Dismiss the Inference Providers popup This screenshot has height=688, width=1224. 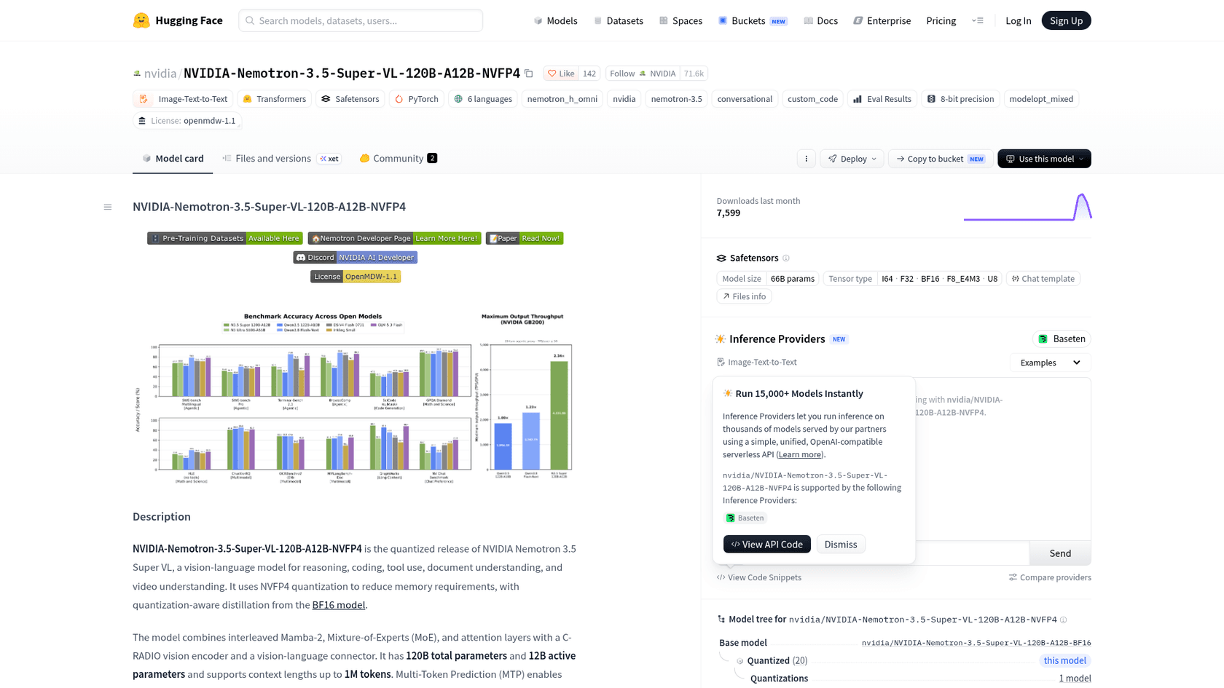[841, 545]
